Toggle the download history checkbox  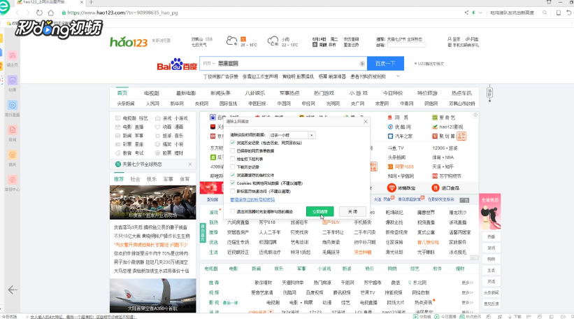click(232, 167)
